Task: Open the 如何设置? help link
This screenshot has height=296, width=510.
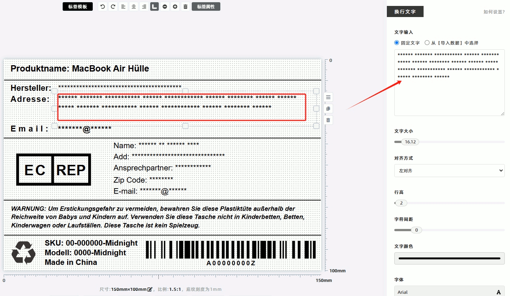Action: pos(494,12)
